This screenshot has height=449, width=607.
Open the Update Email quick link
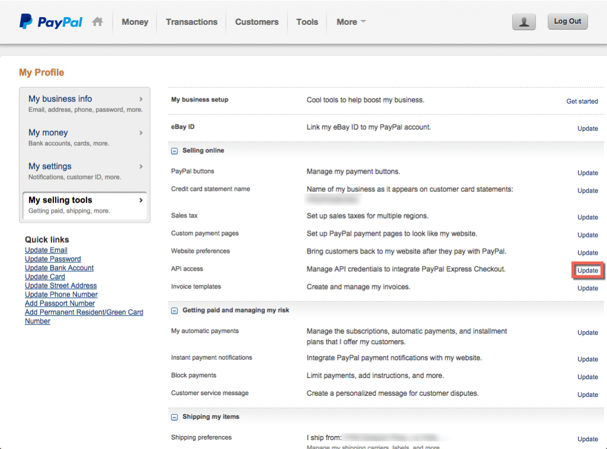pyautogui.click(x=46, y=250)
